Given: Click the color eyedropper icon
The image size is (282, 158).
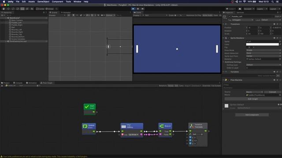Looking at the screenshot, I should click(280, 44).
